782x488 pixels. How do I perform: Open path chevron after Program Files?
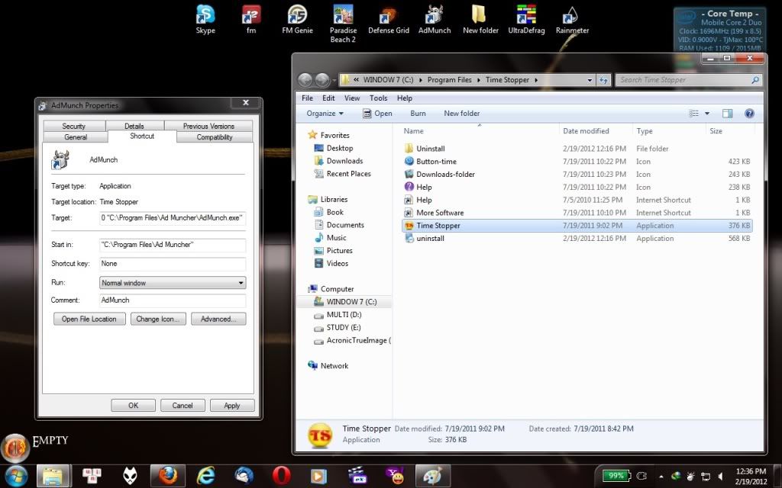[478, 79]
